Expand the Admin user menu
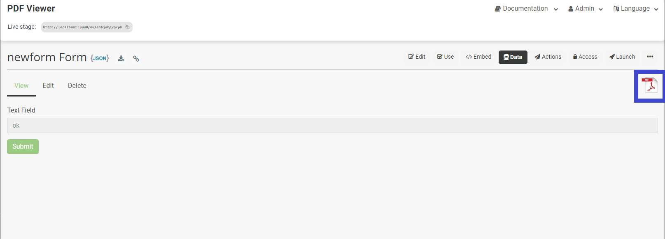Image resolution: width=665 pixels, height=239 pixels. point(586,9)
